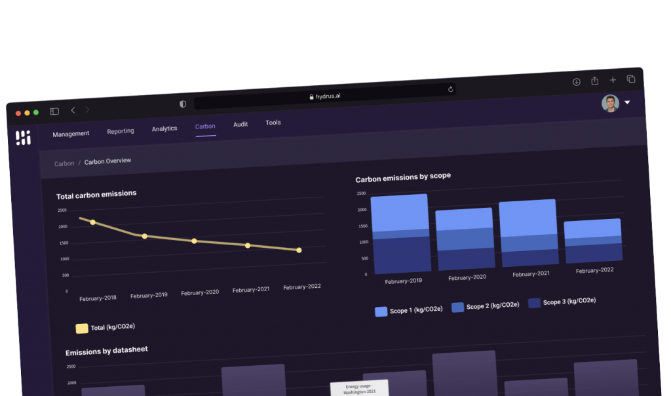Viewport: 671px width, 396px height.
Task: Click the "Carbon emissions by scope" chart title
Action: tap(403, 177)
